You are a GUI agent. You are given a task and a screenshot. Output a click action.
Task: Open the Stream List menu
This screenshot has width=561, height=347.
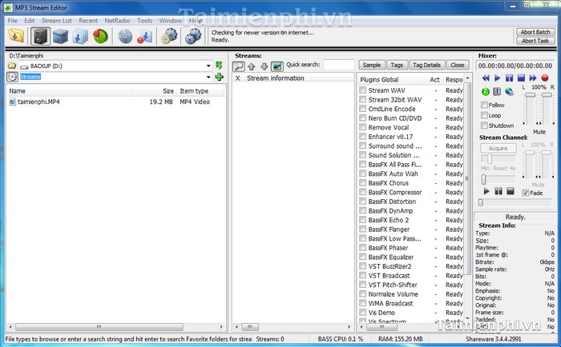click(x=57, y=21)
